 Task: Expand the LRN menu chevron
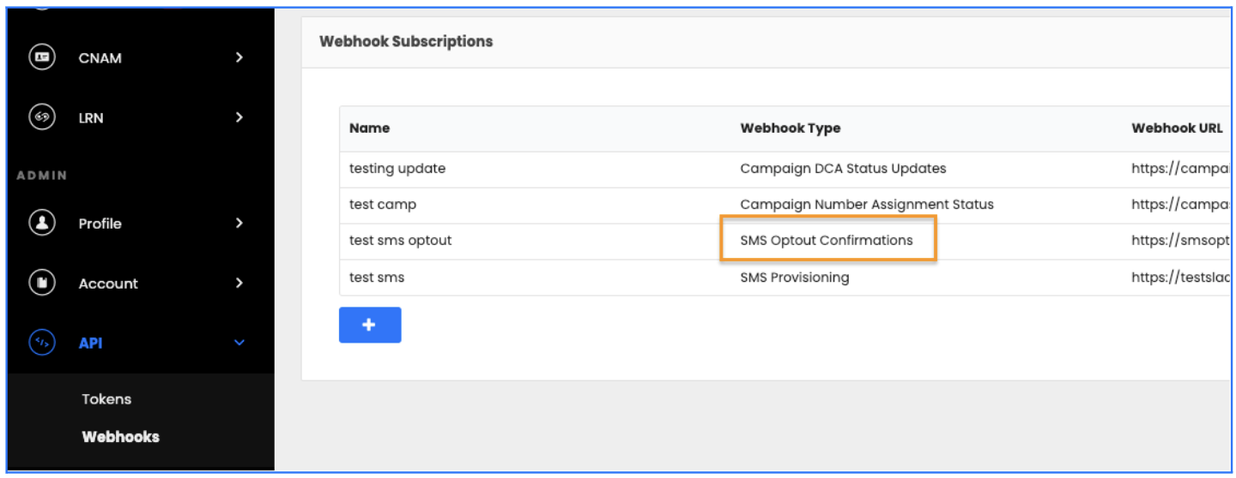239,117
